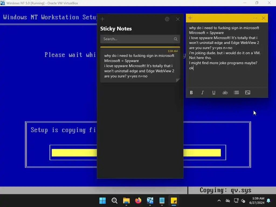Toggle underline formatting in the note
This screenshot has width=276, height=207.
pyautogui.click(x=214, y=93)
